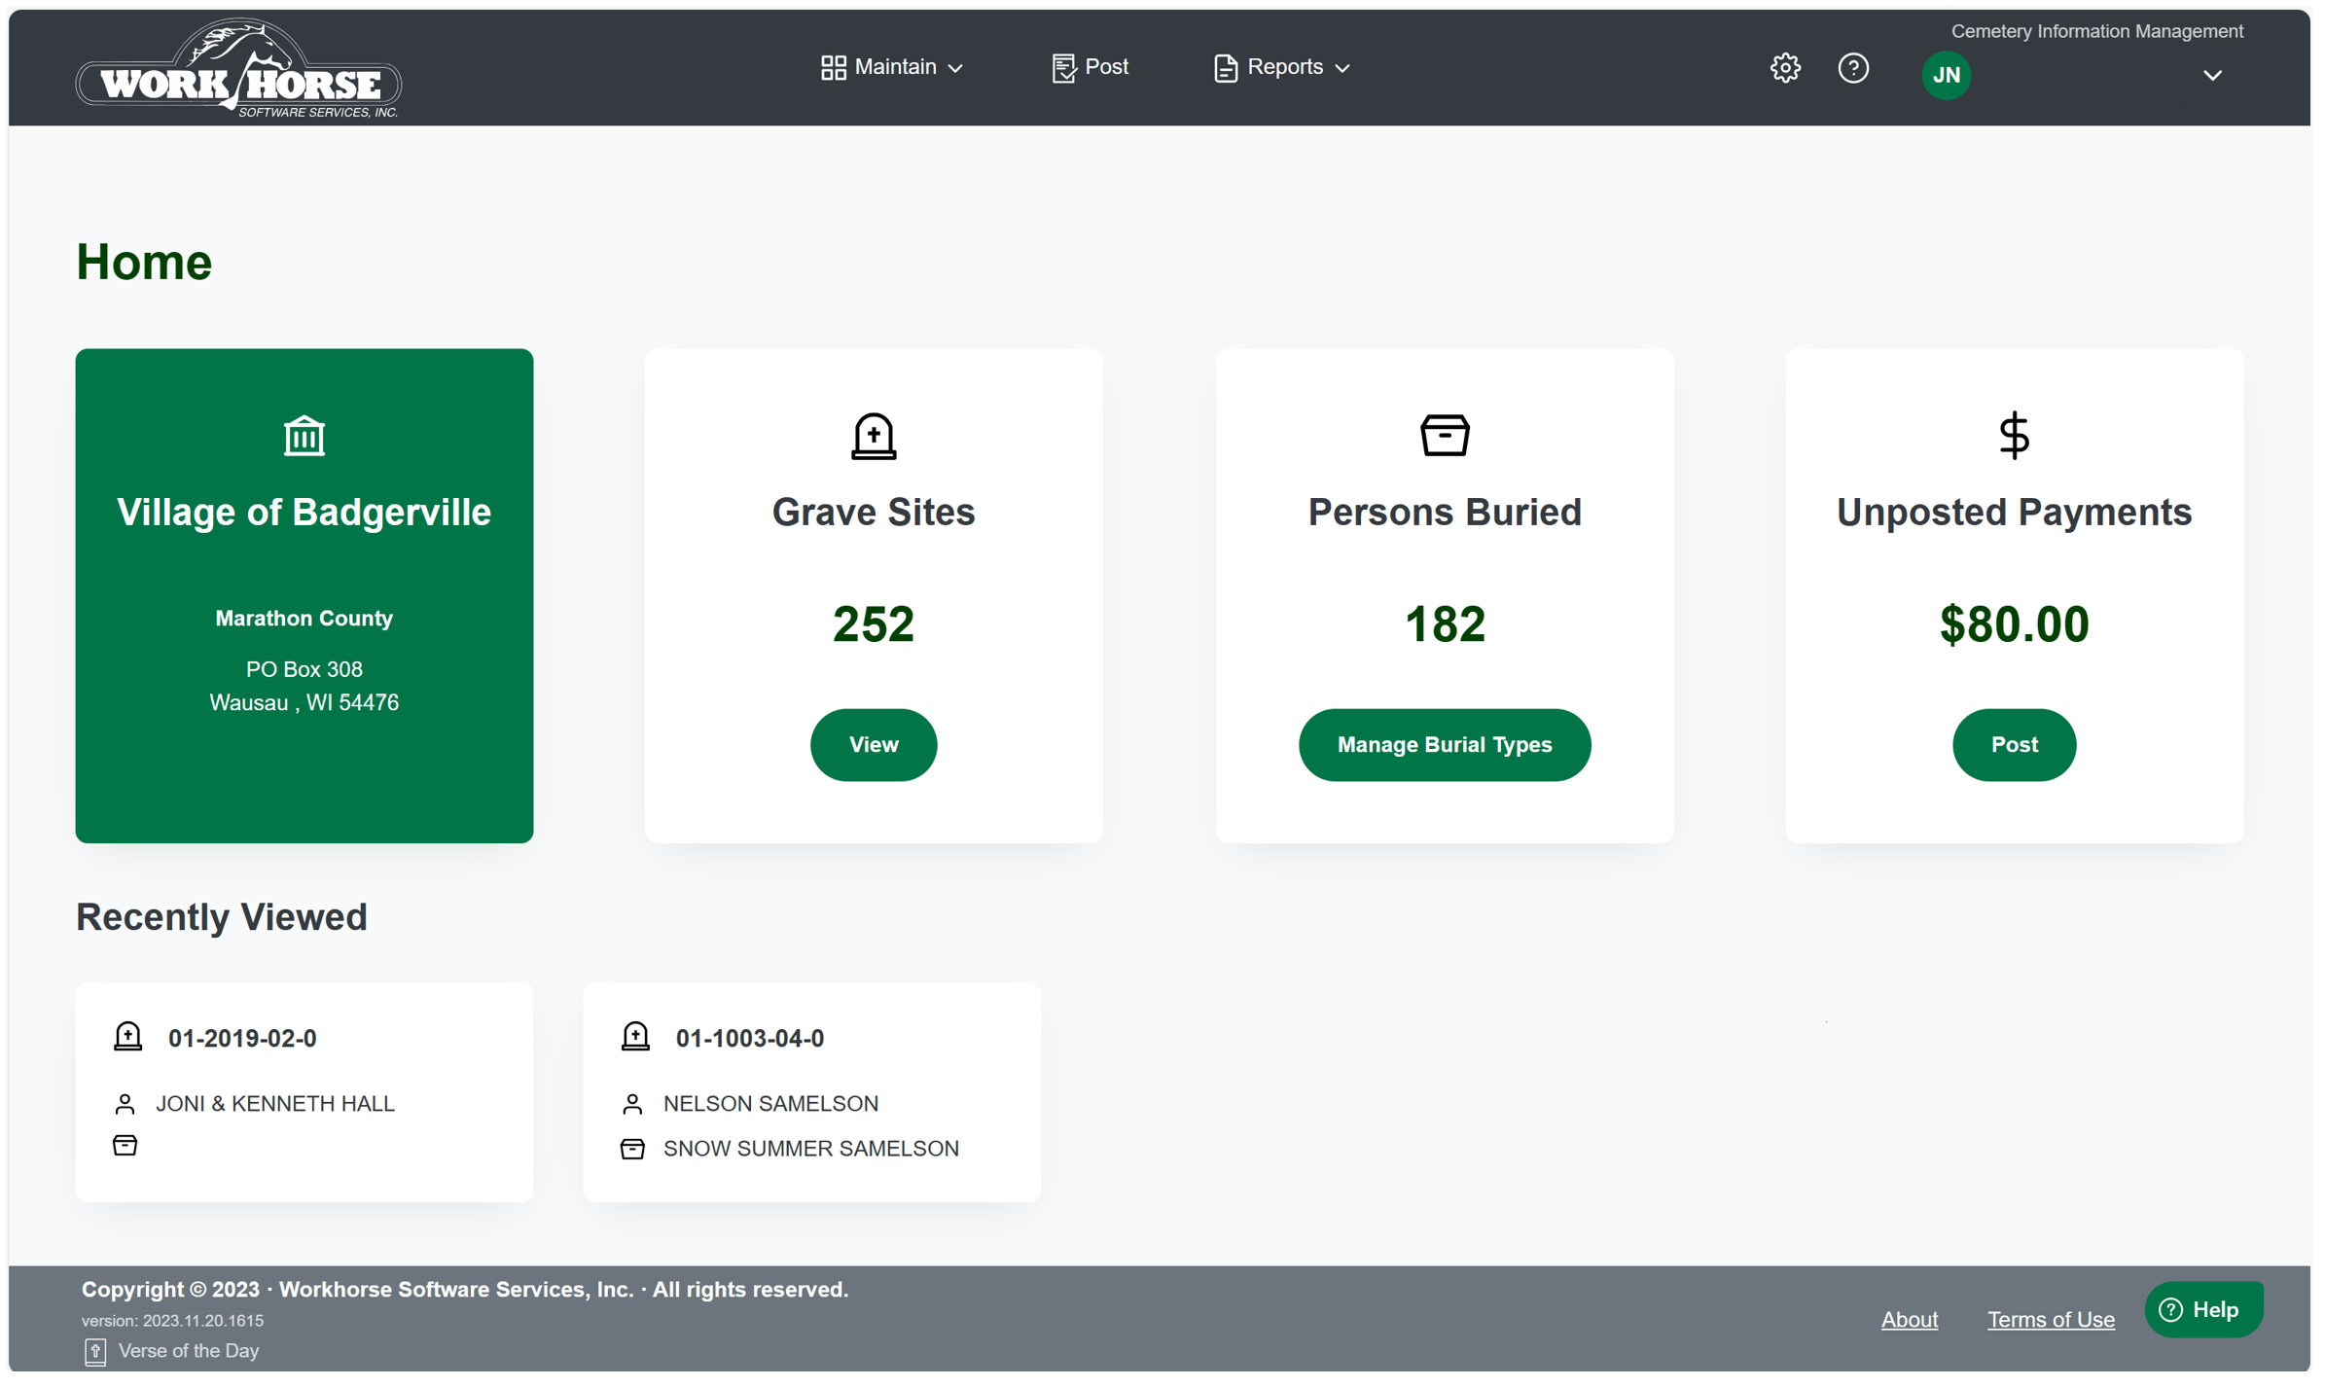Image resolution: width=2325 pixels, height=1387 pixels.
Task: Click tombstone icon next to 01-1003-04-0
Action: (635, 1037)
